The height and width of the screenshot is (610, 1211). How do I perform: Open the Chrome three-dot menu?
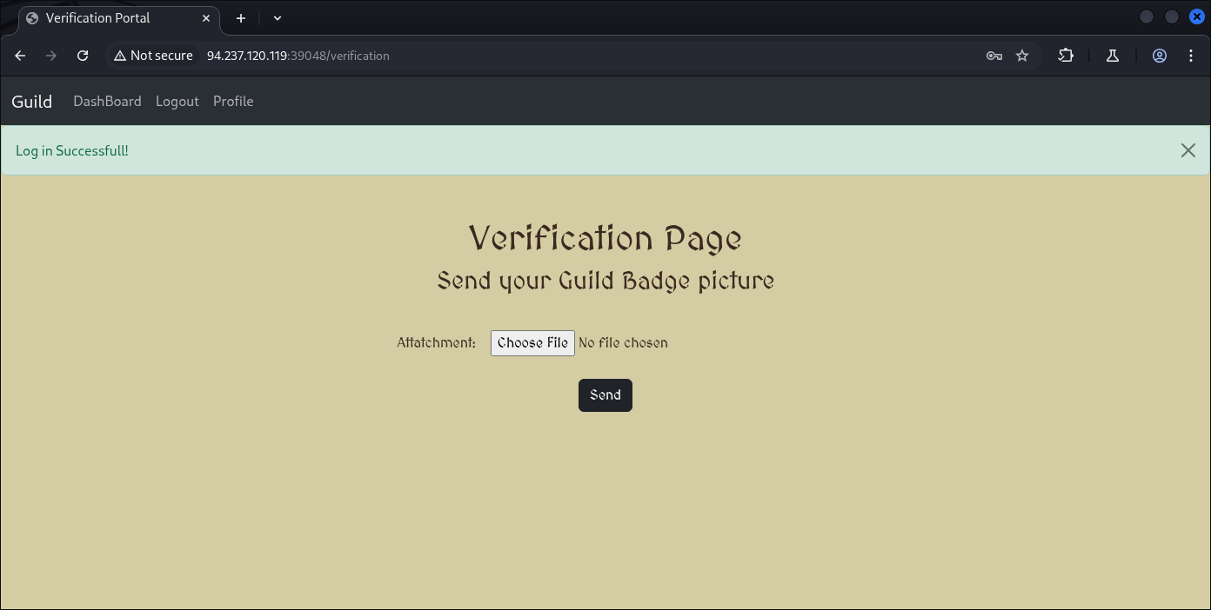(x=1191, y=56)
